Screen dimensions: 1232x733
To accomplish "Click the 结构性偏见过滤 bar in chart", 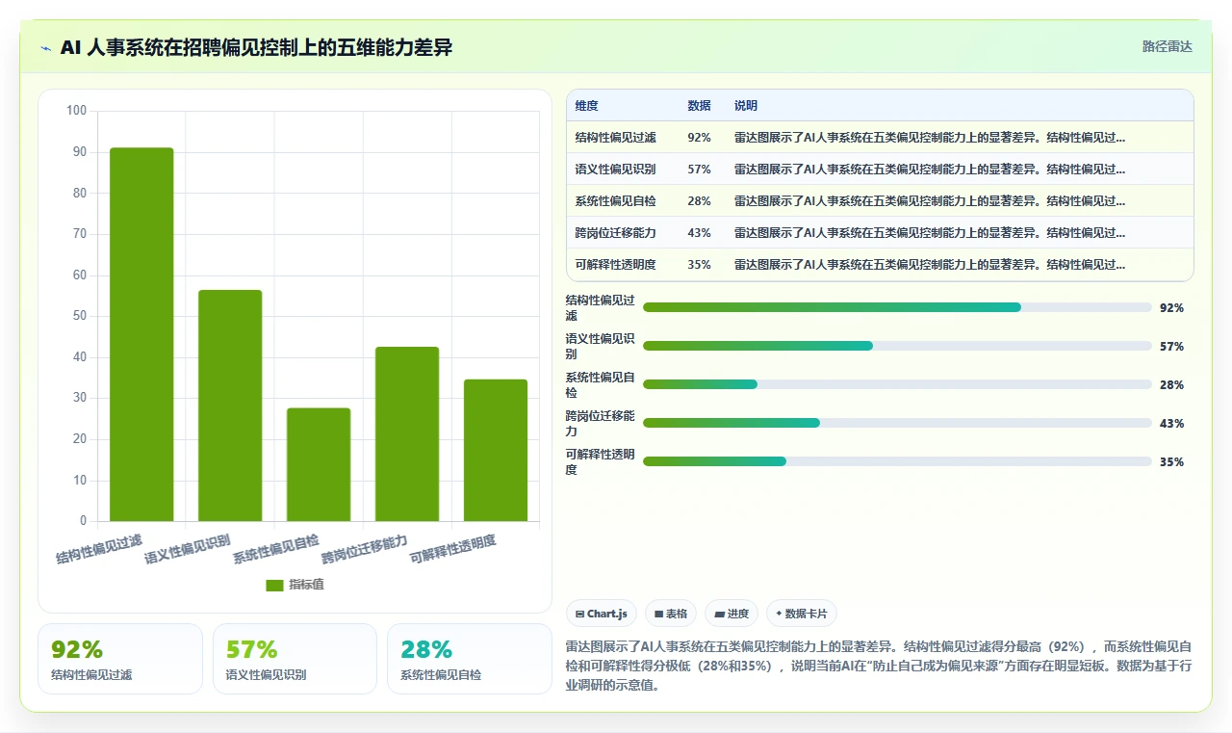I will pyautogui.click(x=141, y=334).
